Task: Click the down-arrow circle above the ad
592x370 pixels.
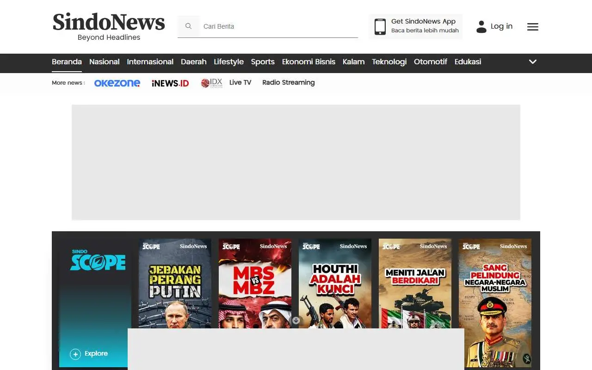Action: pos(296,321)
